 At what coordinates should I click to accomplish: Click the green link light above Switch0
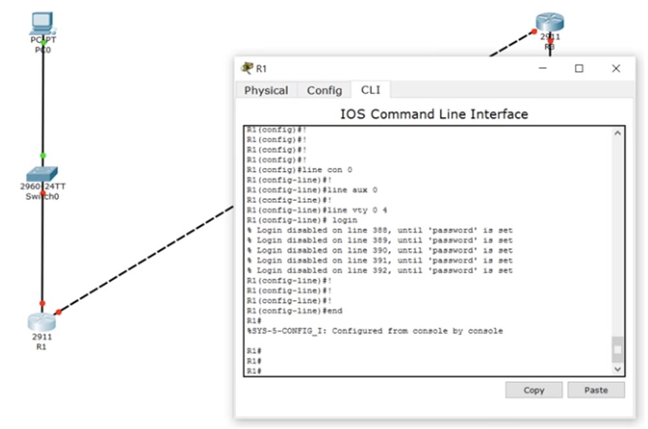tap(43, 156)
